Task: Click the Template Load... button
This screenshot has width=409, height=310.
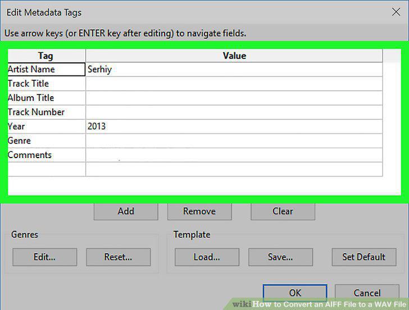Action: pyautogui.click(x=207, y=257)
